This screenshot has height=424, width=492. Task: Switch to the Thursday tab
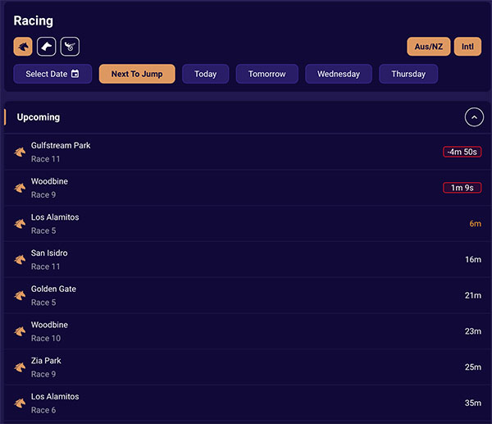point(408,74)
